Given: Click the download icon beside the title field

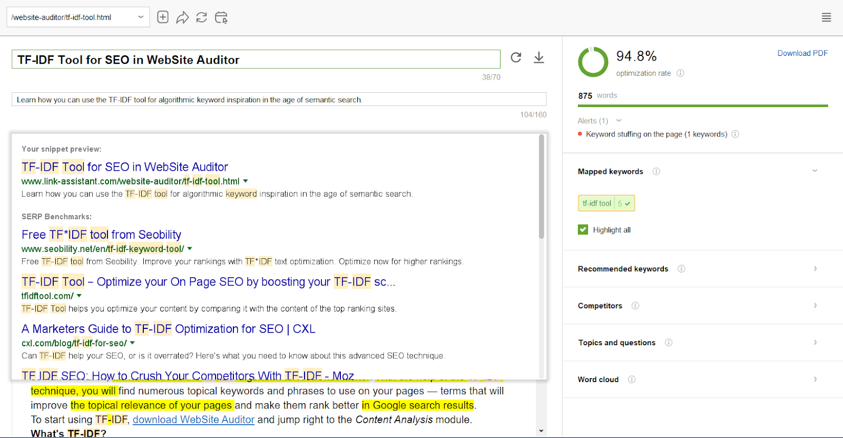Looking at the screenshot, I should point(538,57).
